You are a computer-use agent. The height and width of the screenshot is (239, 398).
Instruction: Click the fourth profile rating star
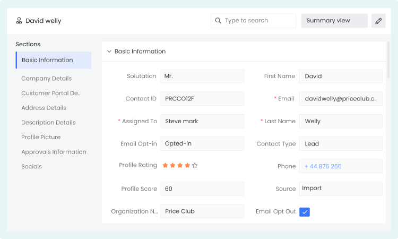click(x=187, y=166)
